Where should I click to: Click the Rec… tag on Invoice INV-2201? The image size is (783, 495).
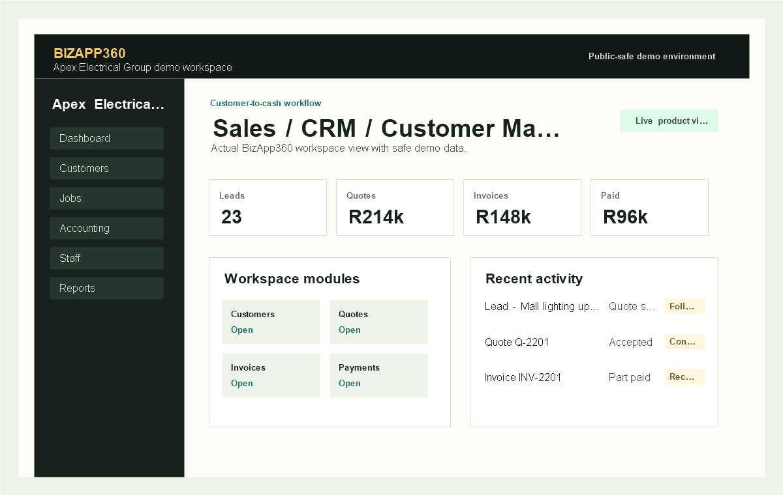(684, 376)
